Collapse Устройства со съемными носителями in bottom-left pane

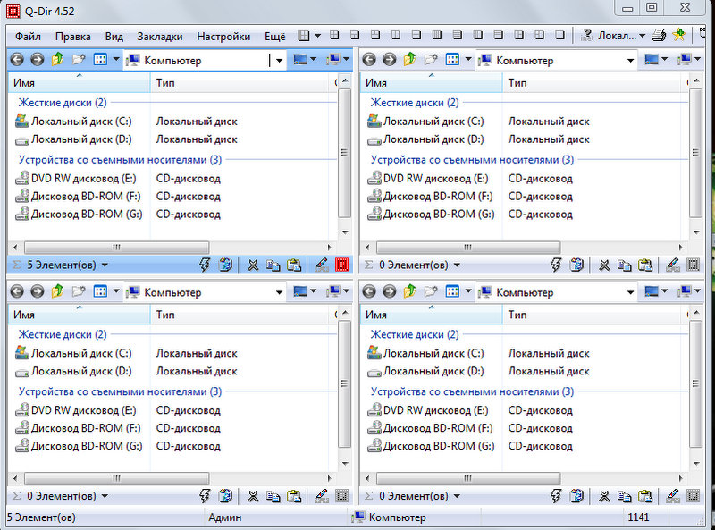(120, 391)
